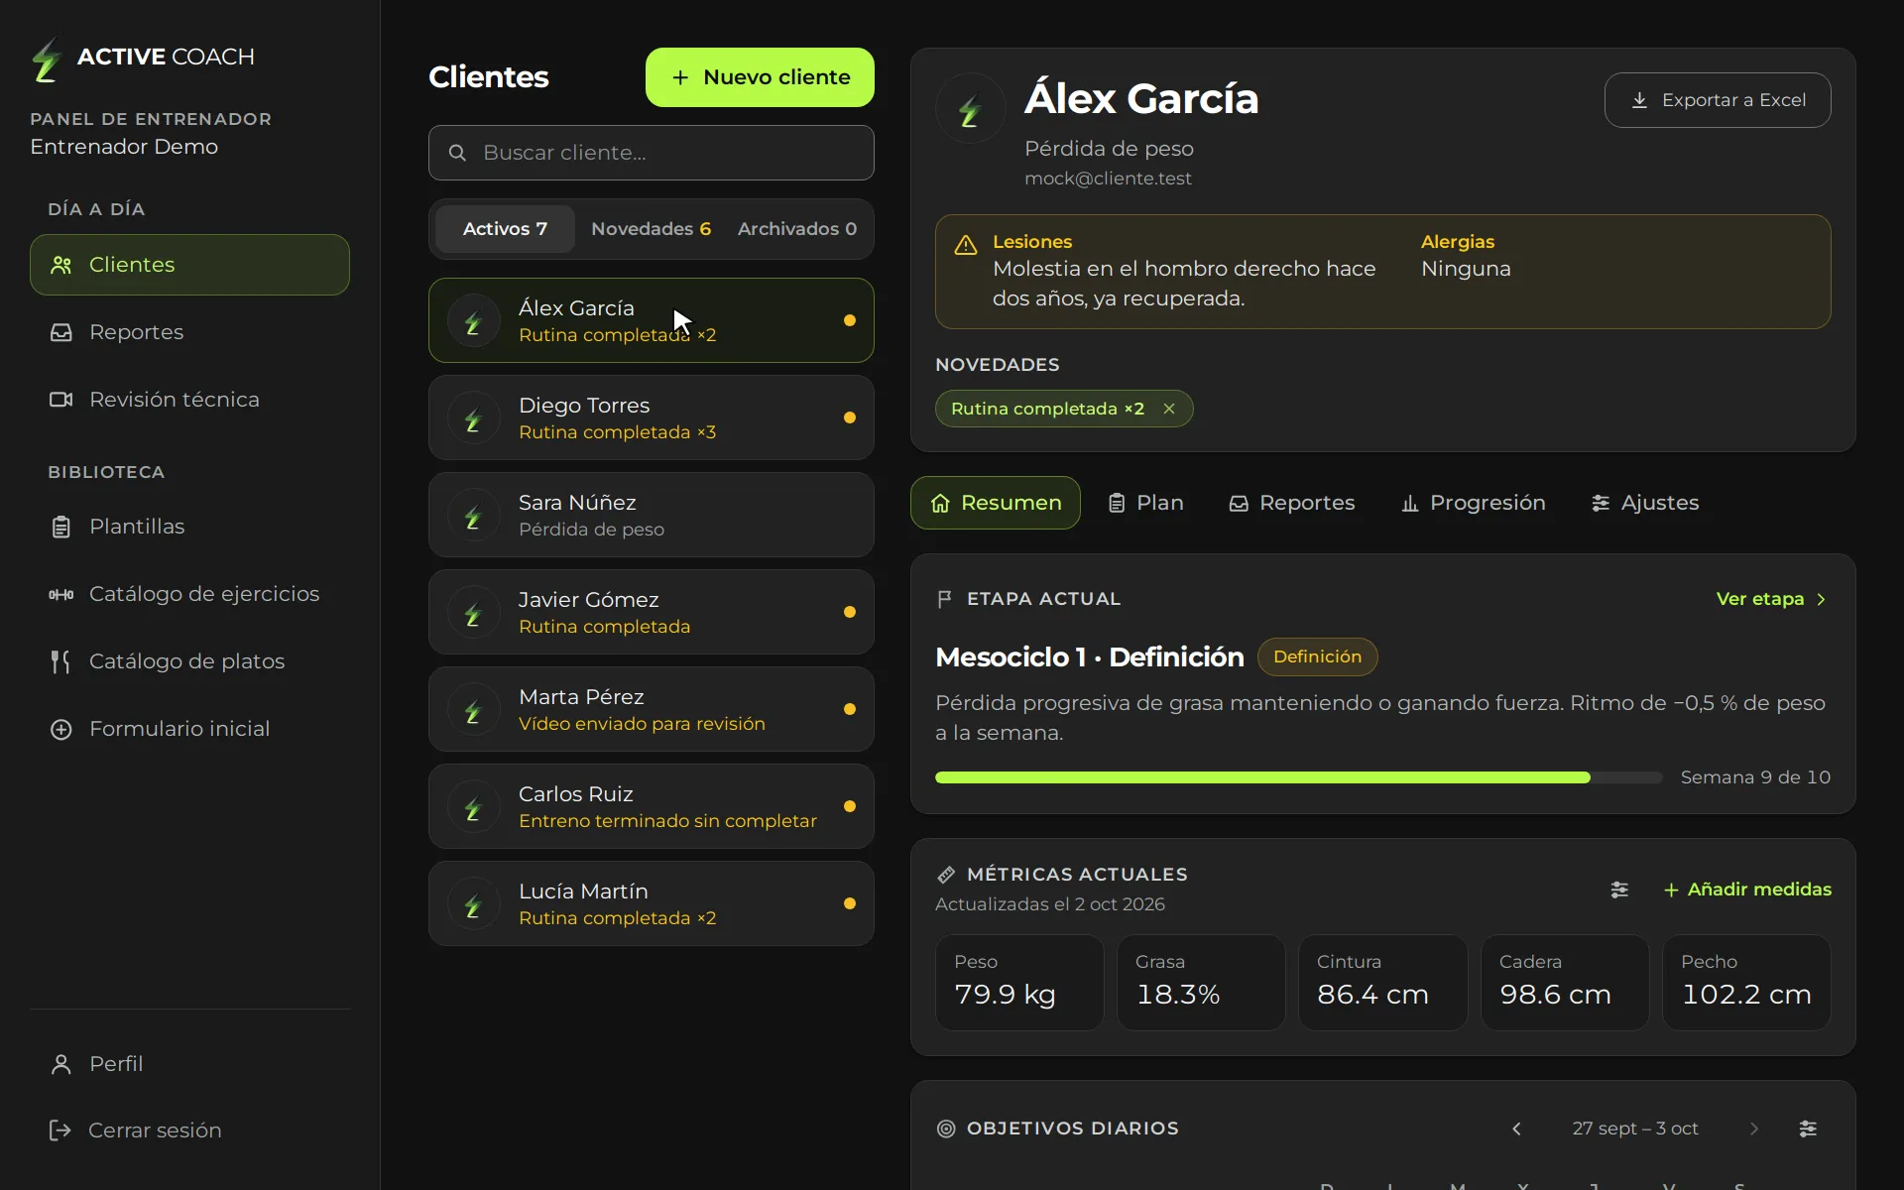Open Formulario inicial

click(189, 729)
